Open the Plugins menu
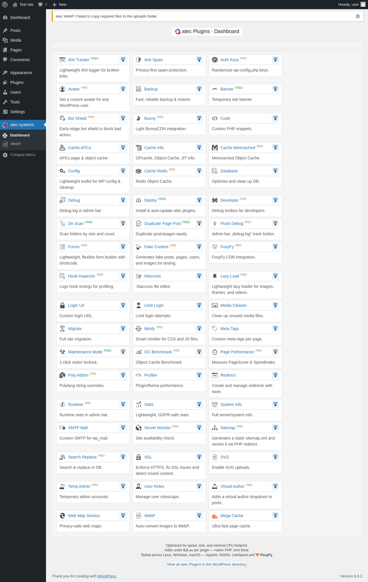 pyautogui.click(x=23, y=82)
